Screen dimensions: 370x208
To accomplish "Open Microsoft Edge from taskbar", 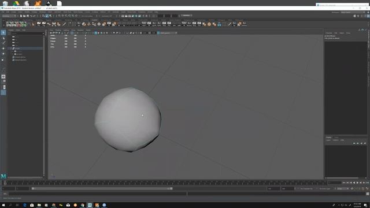I will click(x=24, y=205).
